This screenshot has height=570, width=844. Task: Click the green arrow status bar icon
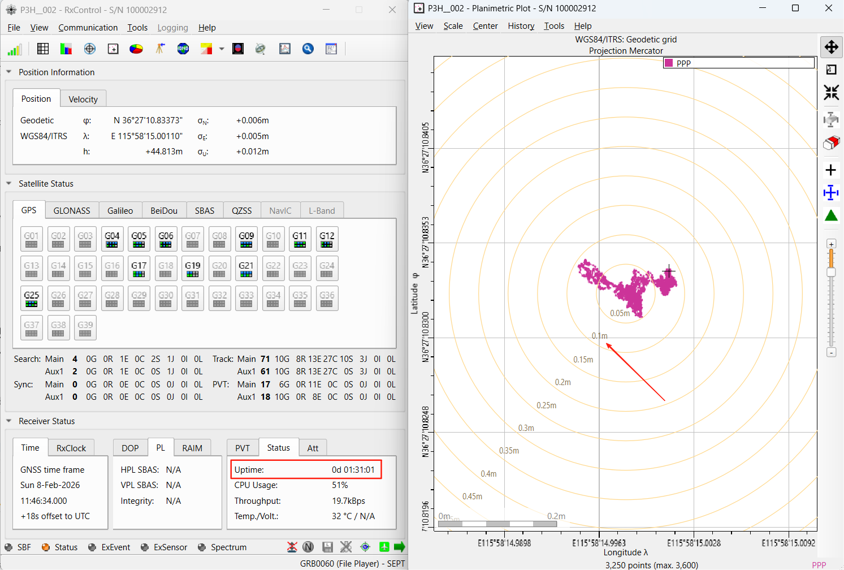pos(400,547)
